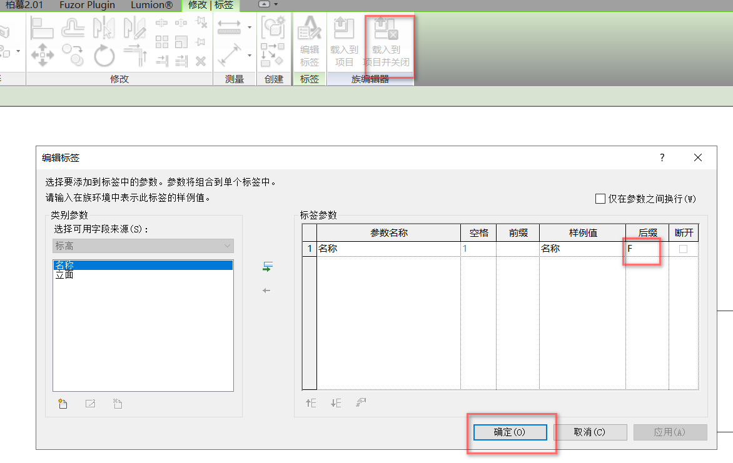Screen dimensions: 733x463
Task: Click the Pin tool icon
Action: [x=201, y=42]
